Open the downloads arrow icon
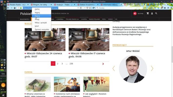173x97 pixels. tap(158, 8)
